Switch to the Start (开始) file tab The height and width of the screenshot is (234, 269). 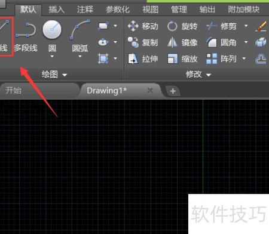[x=13, y=91]
